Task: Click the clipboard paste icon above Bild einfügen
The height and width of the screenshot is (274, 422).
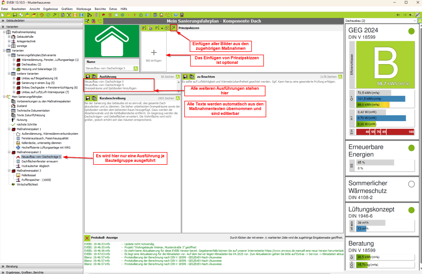Action: coord(150,28)
